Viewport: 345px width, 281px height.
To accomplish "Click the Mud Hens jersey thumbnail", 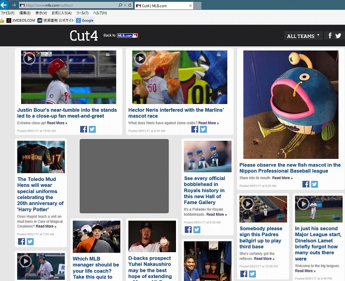I will (41, 157).
